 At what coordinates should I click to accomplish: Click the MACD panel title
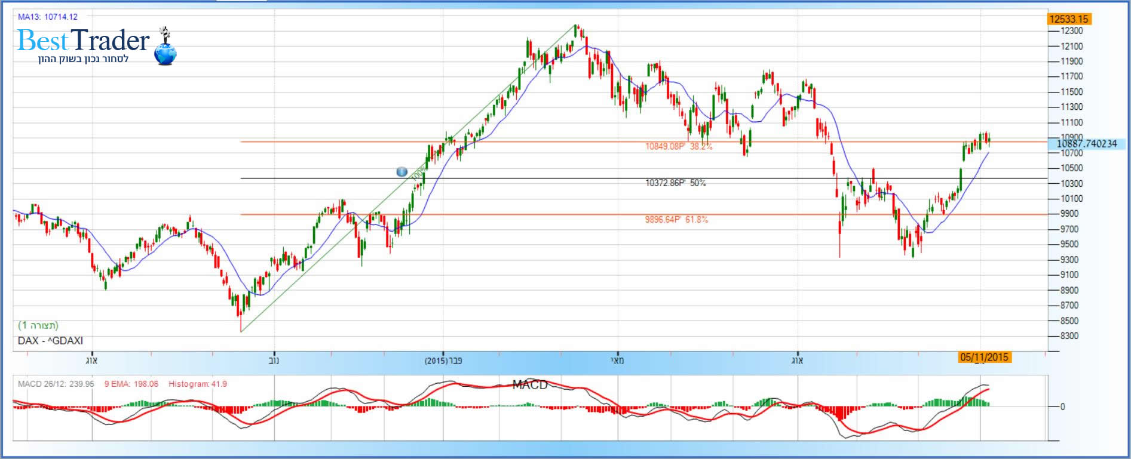click(x=530, y=385)
